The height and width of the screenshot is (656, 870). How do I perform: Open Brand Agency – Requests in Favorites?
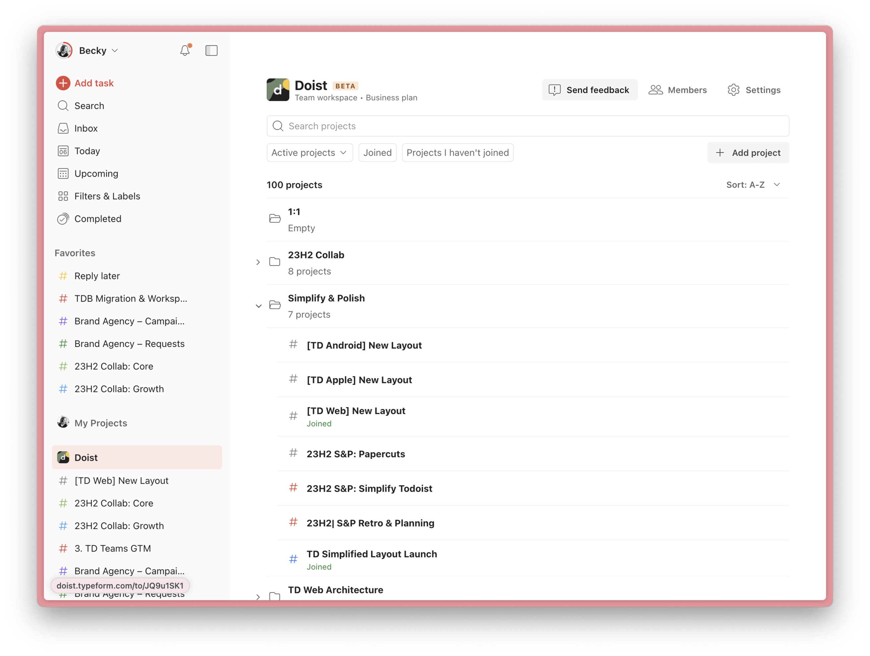(129, 344)
